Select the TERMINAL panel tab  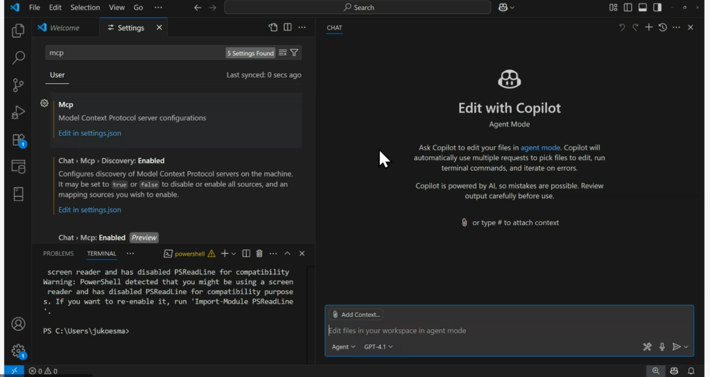coord(101,254)
